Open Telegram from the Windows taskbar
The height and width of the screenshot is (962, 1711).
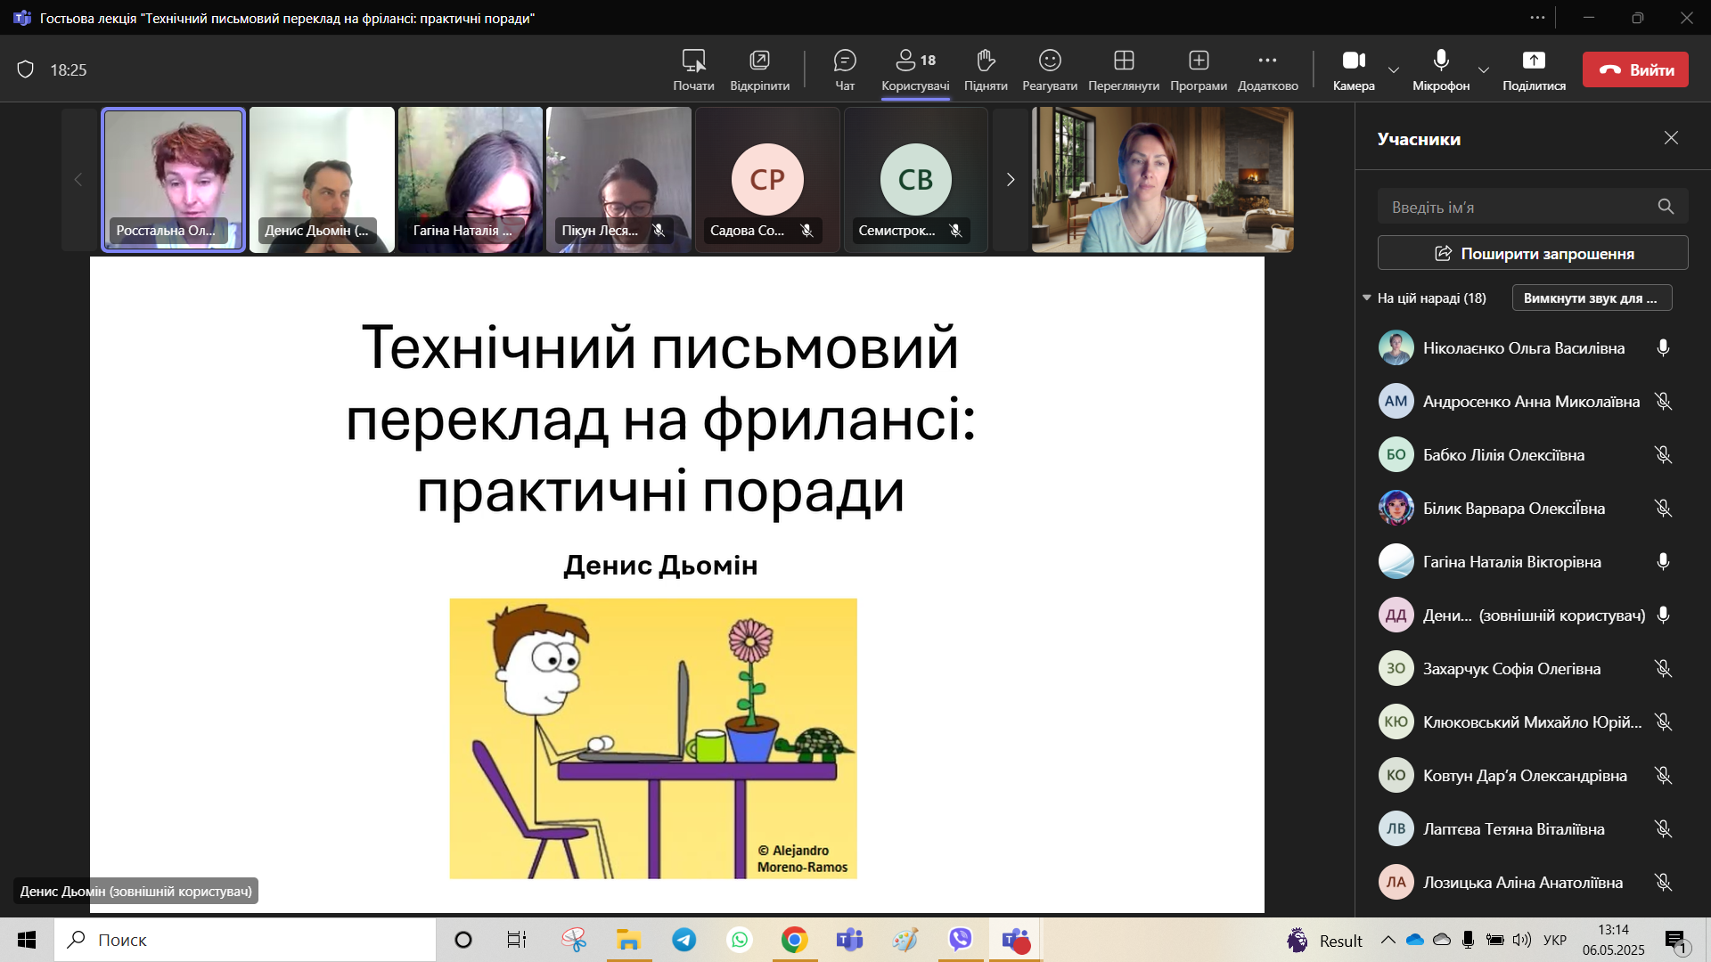point(684,940)
